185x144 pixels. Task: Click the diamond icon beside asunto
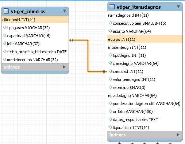pos(110,31)
